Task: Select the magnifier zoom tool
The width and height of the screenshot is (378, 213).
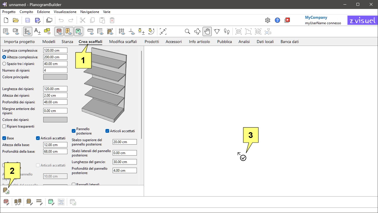Action: [187, 31]
